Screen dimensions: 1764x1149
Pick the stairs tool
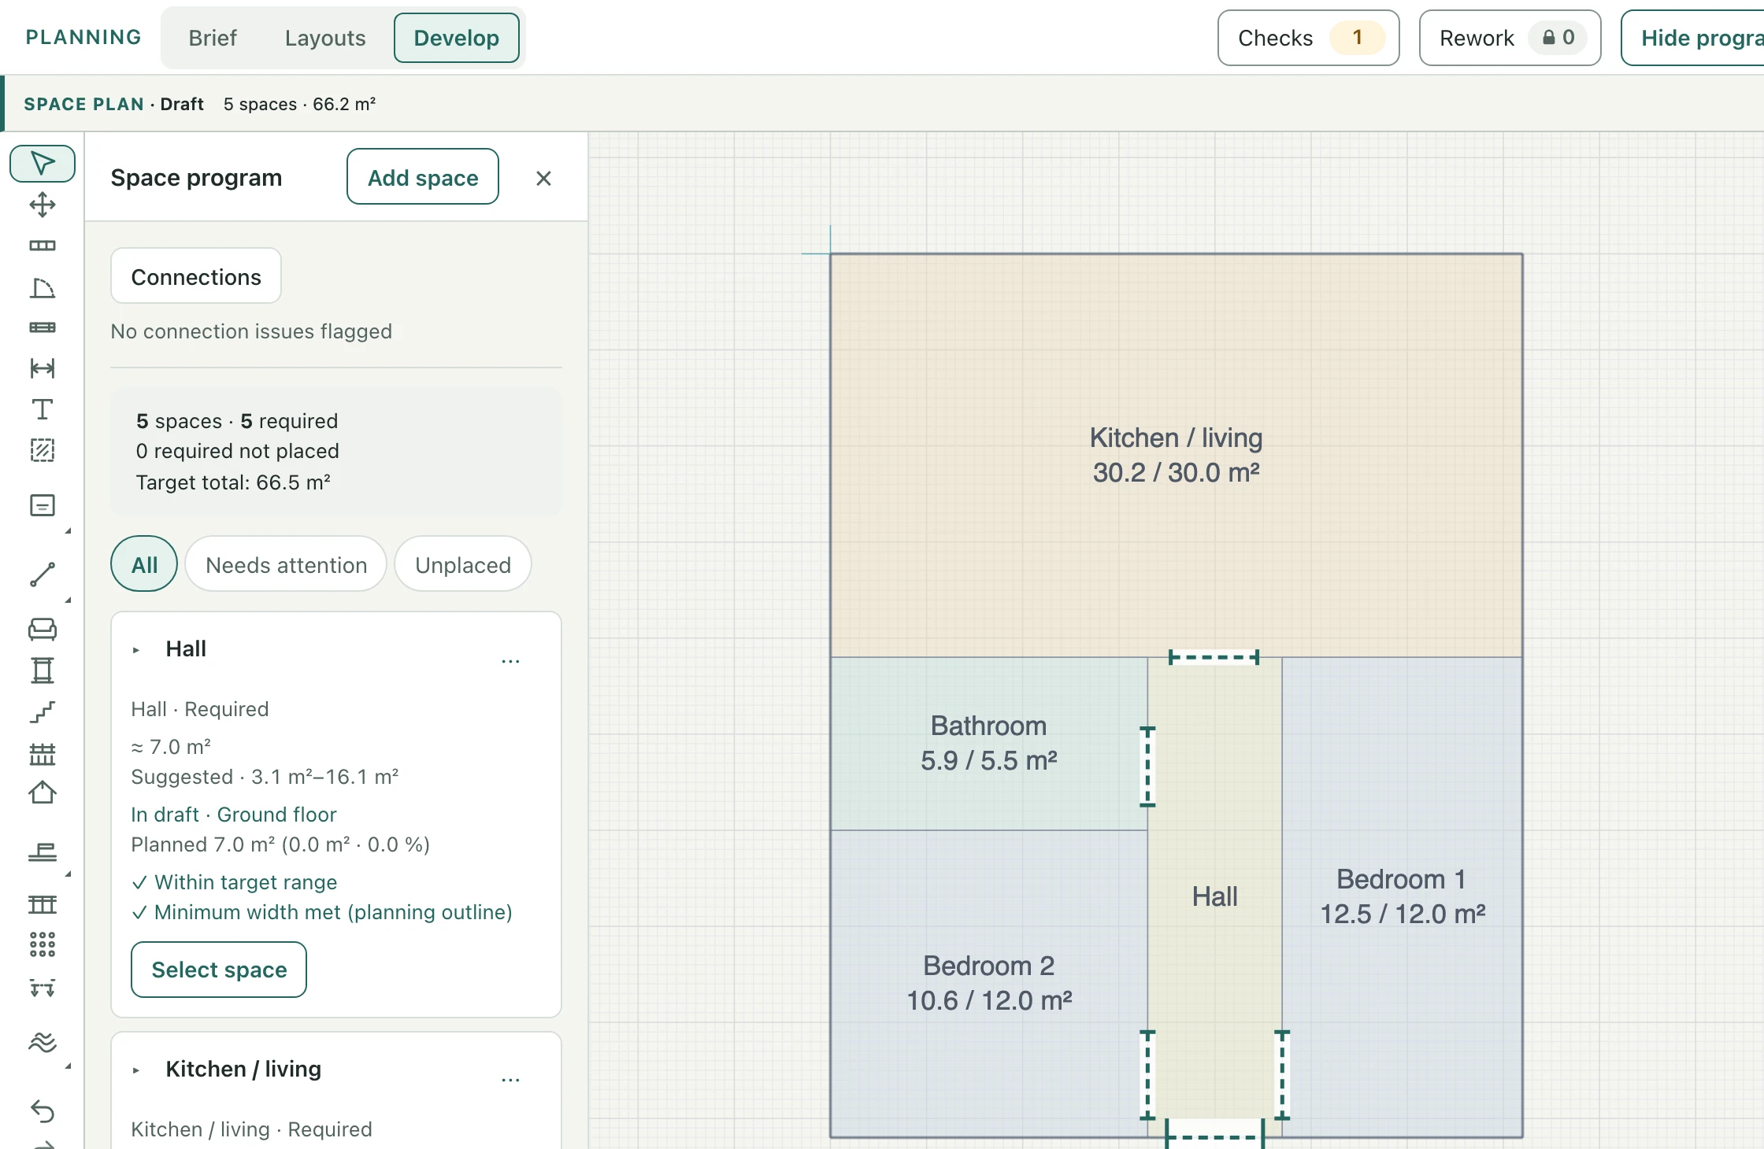[43, 712]
